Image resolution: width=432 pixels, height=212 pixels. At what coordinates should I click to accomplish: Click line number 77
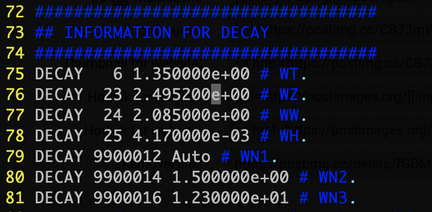(x=15, y=115)
